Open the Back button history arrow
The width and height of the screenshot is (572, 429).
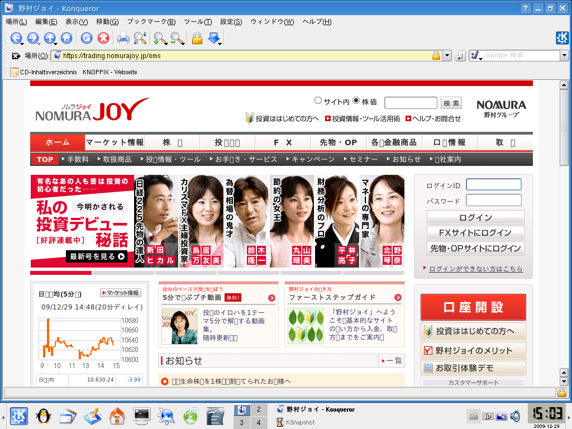[22, 44]
